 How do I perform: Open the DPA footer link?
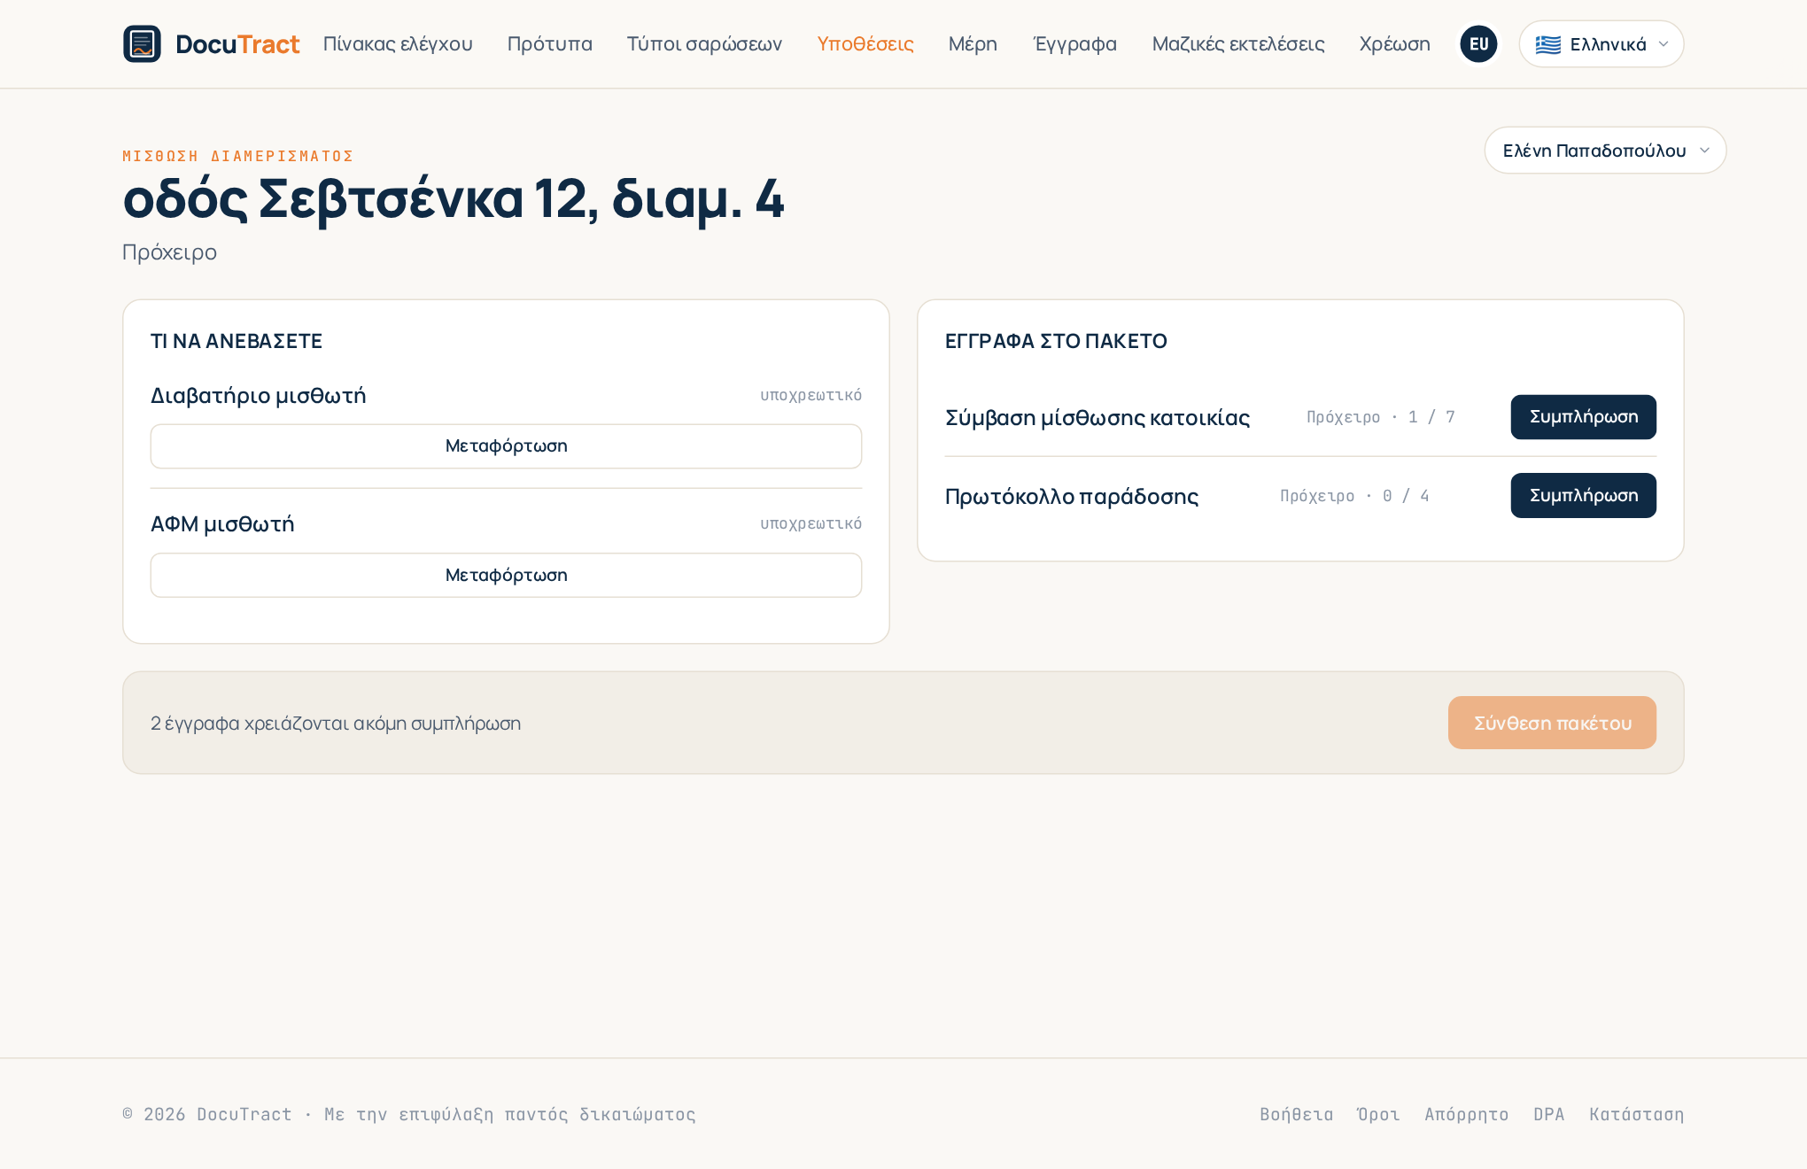(x=1548, y=1114)
